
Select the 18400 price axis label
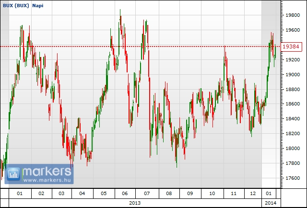pyautogui.click(x=293, y=119)
